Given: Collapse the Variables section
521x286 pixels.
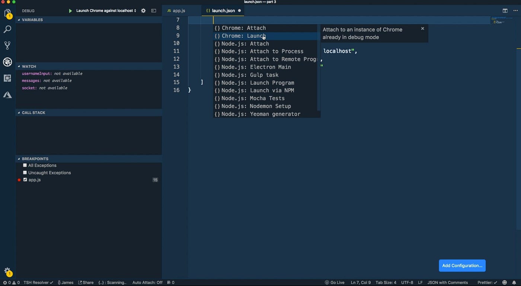Looking at the screenshot, I should pos(89,20).
